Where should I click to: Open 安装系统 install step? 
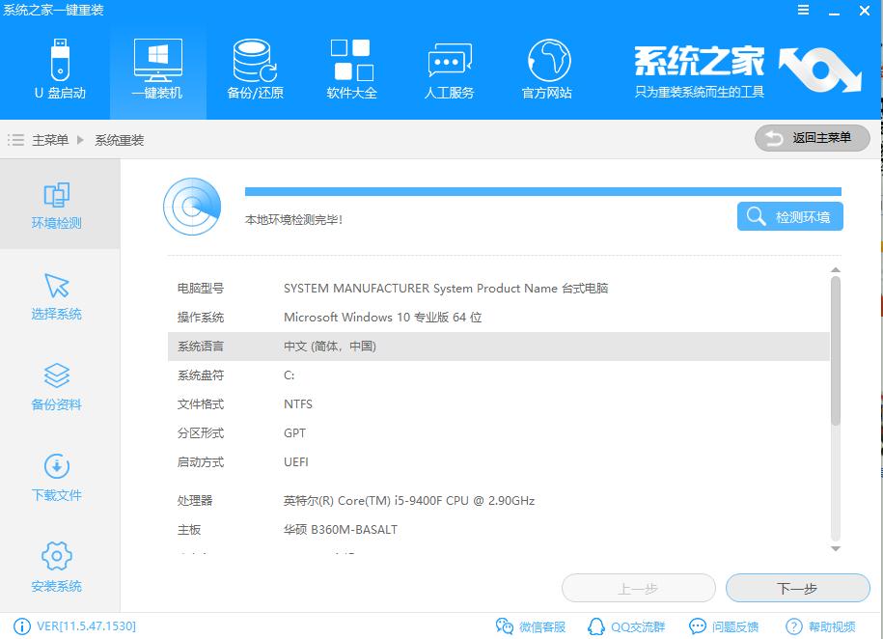[56, 567]
